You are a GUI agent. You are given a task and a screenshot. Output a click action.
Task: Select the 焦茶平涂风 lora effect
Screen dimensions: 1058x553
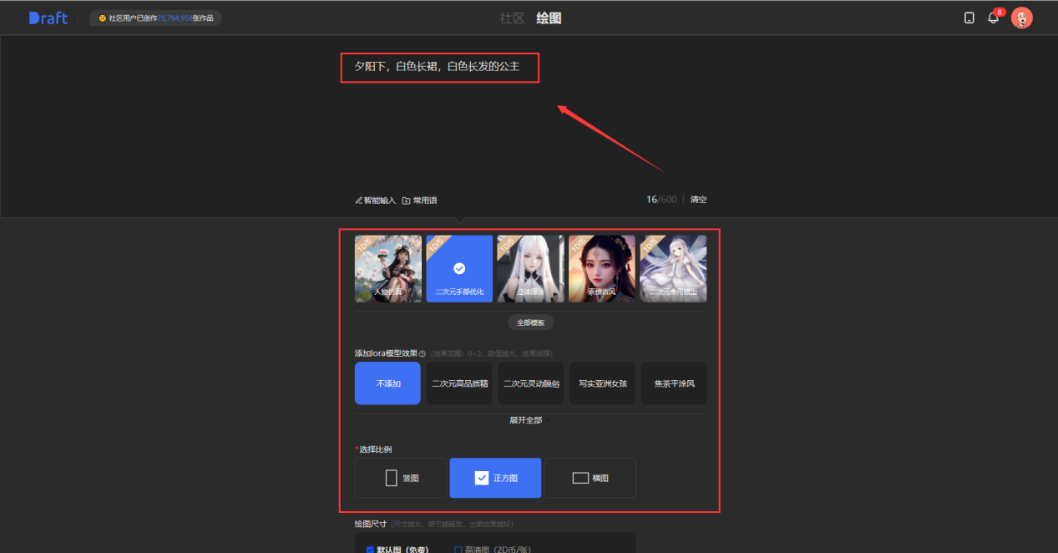pos(674,383)
